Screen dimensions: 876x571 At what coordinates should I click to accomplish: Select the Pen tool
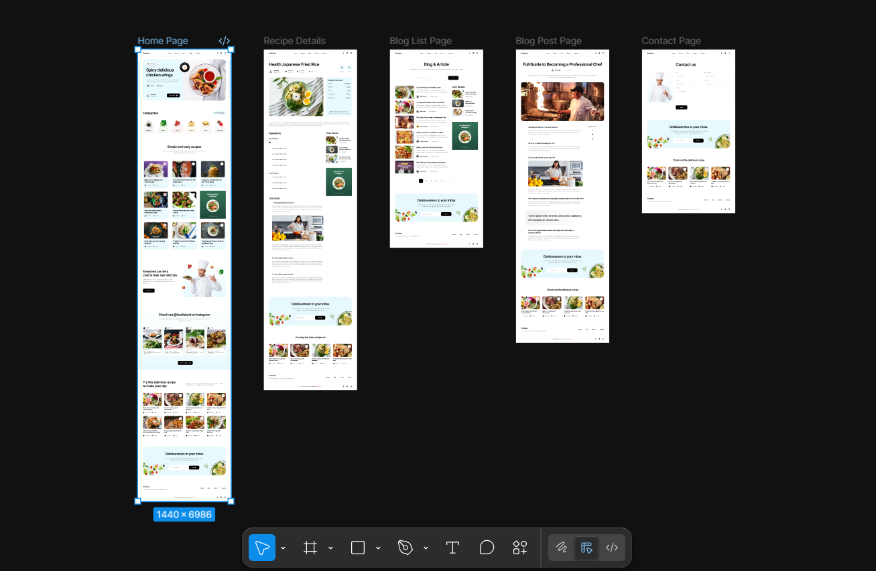click(x=405, y=548)
